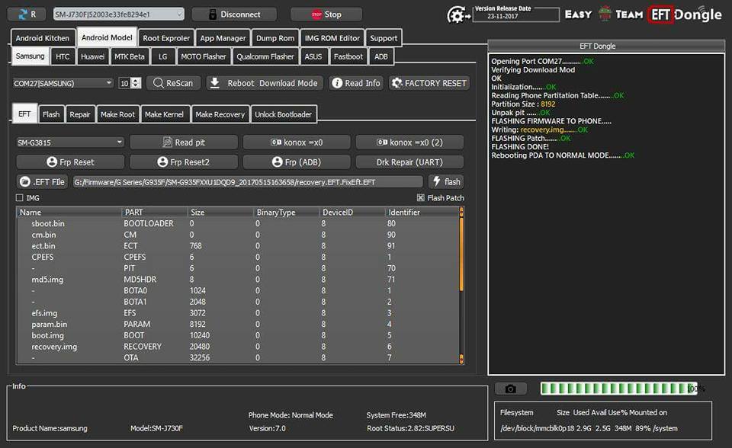Select the sboot.bin partition row
Image resolution: width=732 pixels, height=448 pixels.
point(238,223)
